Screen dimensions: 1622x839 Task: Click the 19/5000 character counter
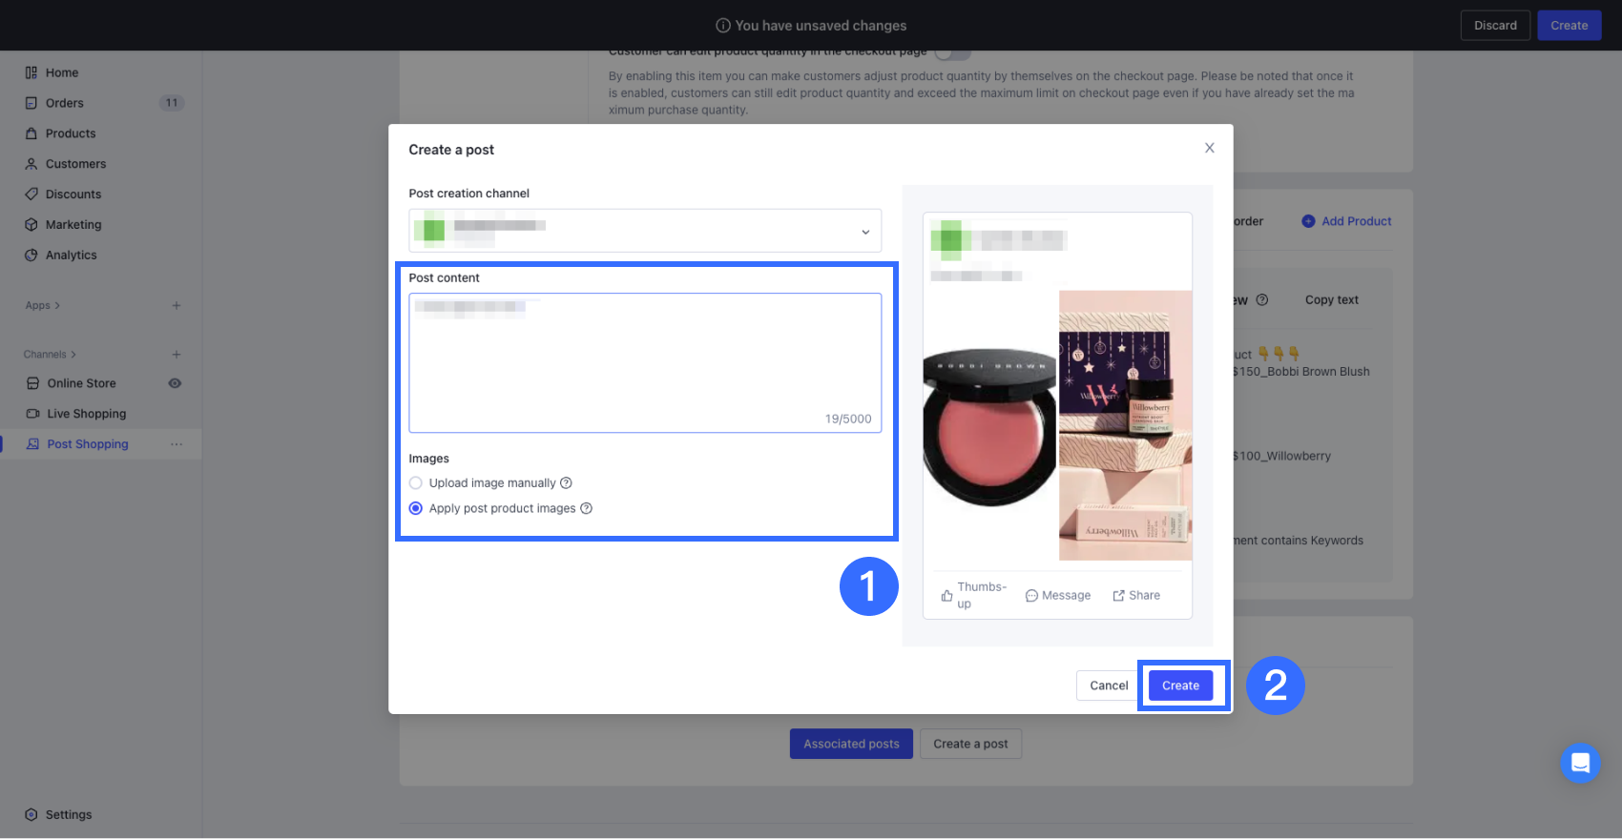[848, 419]
